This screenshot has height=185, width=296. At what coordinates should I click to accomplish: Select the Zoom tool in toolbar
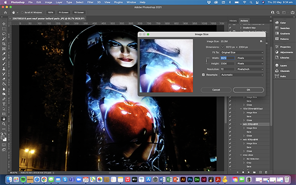pos(4,124)
